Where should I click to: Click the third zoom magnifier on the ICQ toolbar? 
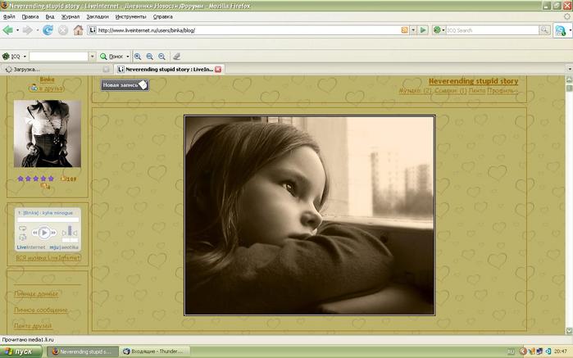[161, 57]
